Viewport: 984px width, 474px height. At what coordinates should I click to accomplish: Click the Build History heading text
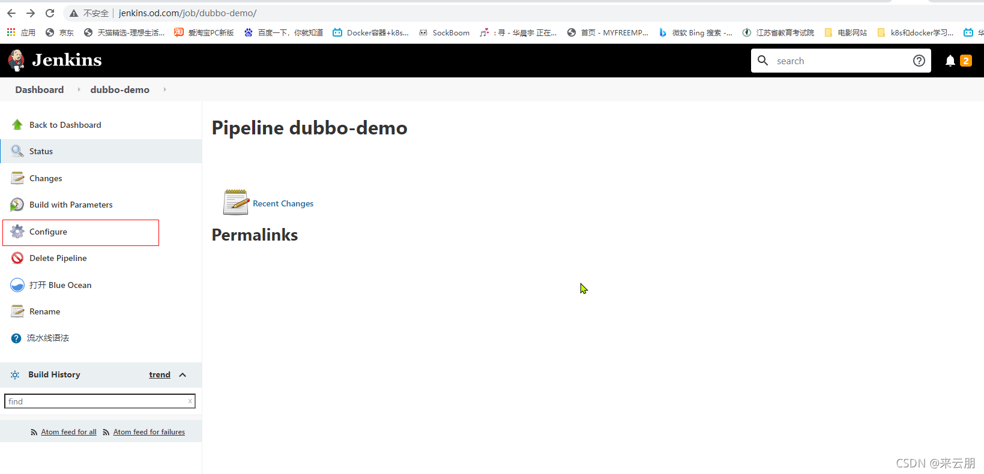54,374
